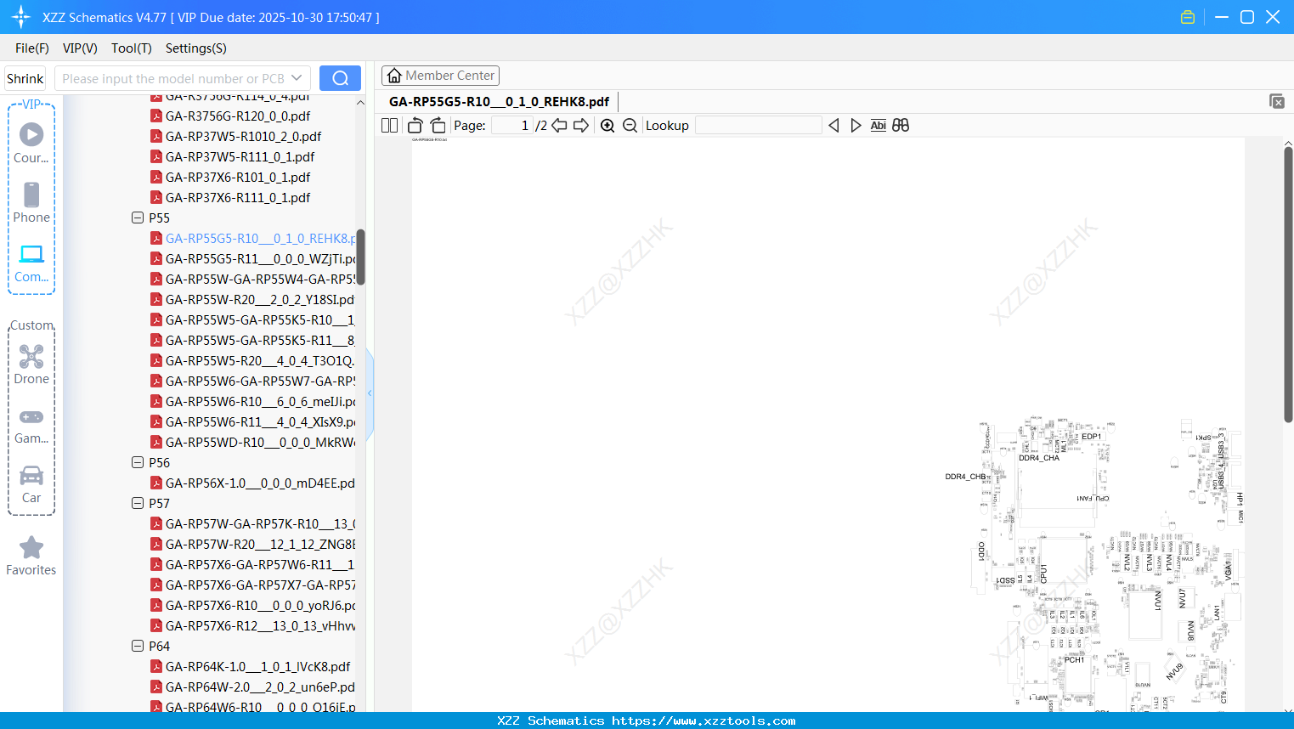This screenshot has width=1294, height=729.
Task: Open GA-RP37X6-R101 PDF file
Action: (238, 177)
